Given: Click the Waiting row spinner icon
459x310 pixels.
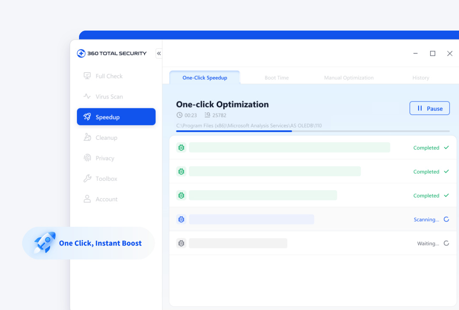Looking at the screenshot, I should [446, 243].
